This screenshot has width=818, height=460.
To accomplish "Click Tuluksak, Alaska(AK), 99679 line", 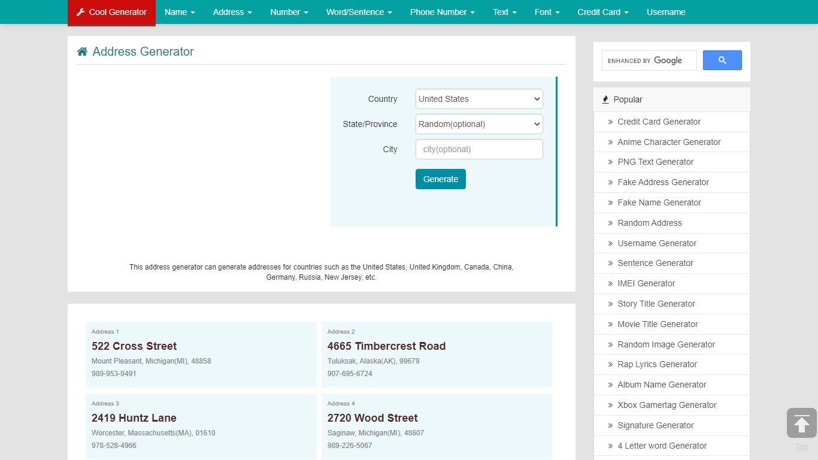I will (x=373, y=361).
